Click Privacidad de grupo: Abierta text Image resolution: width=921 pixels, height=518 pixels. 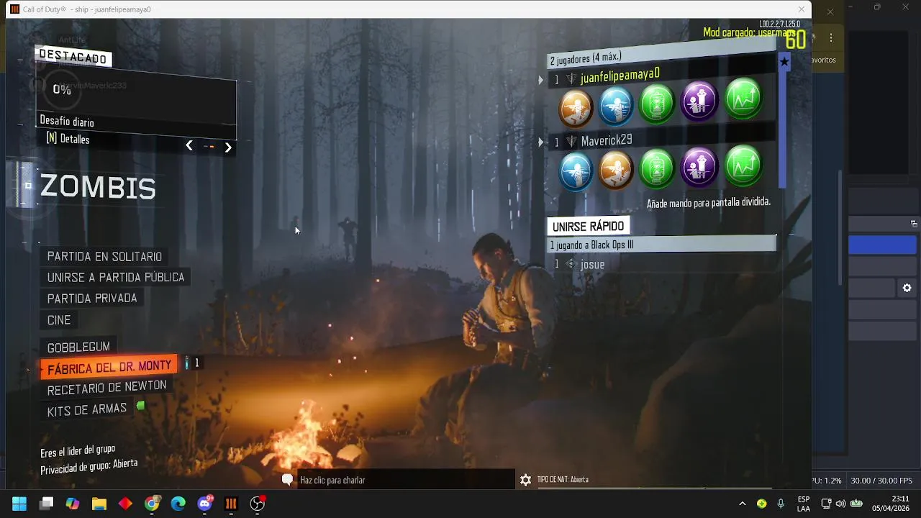click(x=89, y=467)
